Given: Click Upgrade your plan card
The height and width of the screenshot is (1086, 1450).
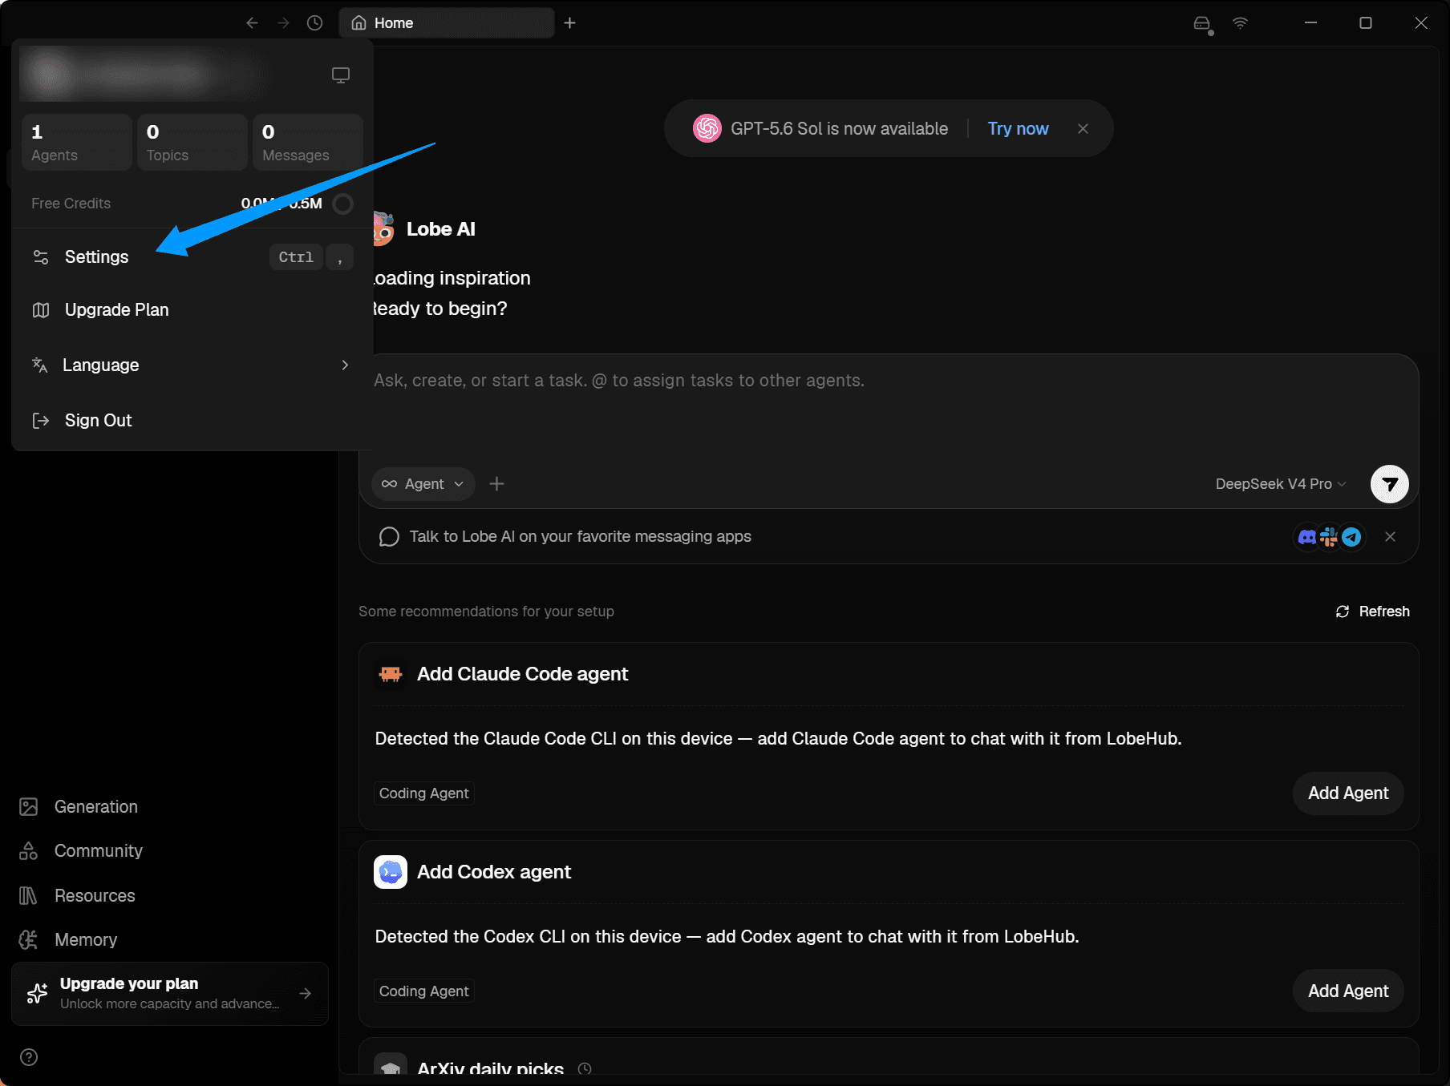Looking at the screenshot, I should 170,994.
